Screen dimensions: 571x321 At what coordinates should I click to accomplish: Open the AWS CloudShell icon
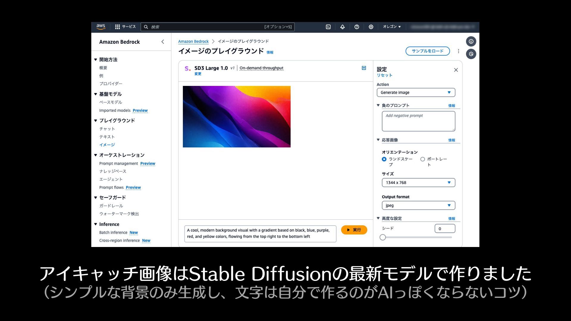(x=328, y=27)
